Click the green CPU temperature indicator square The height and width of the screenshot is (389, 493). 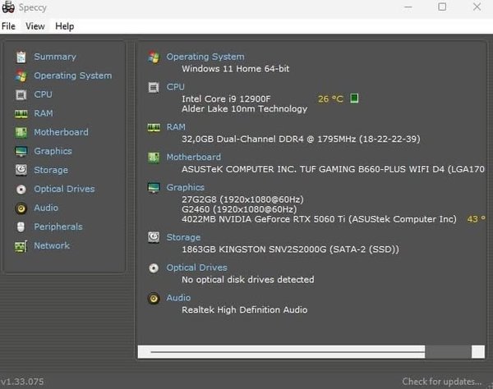[354, 98]
